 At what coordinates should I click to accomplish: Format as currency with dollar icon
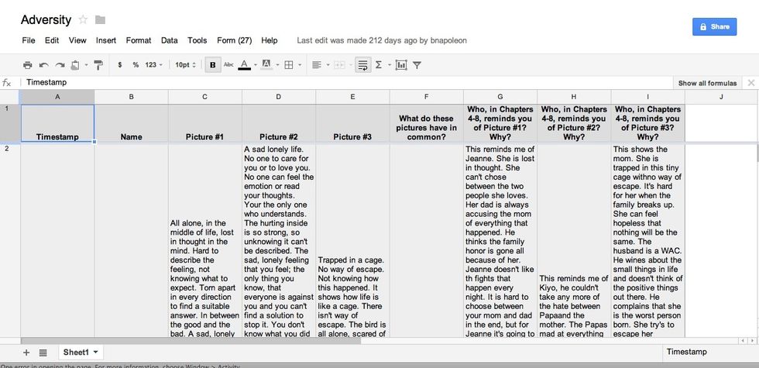point(119,65)
